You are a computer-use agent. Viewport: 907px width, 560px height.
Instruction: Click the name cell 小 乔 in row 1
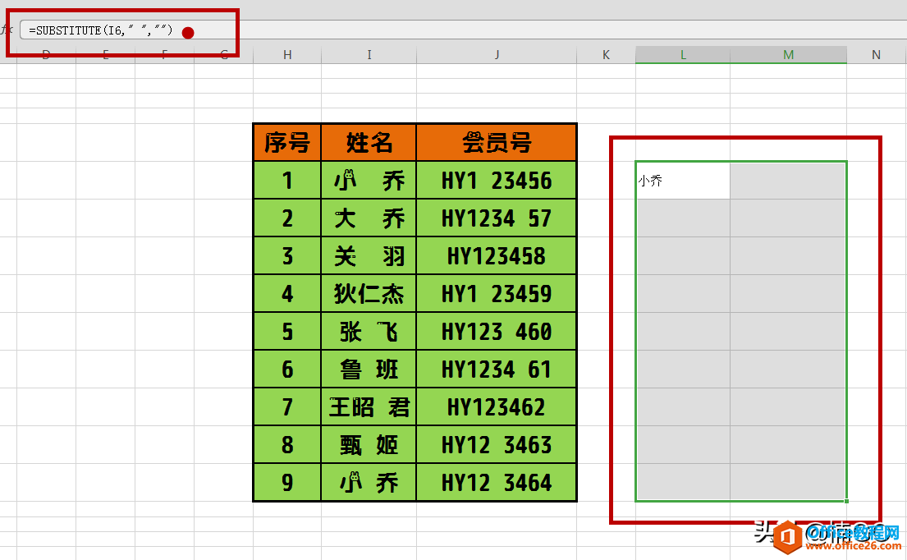(369, 181)
